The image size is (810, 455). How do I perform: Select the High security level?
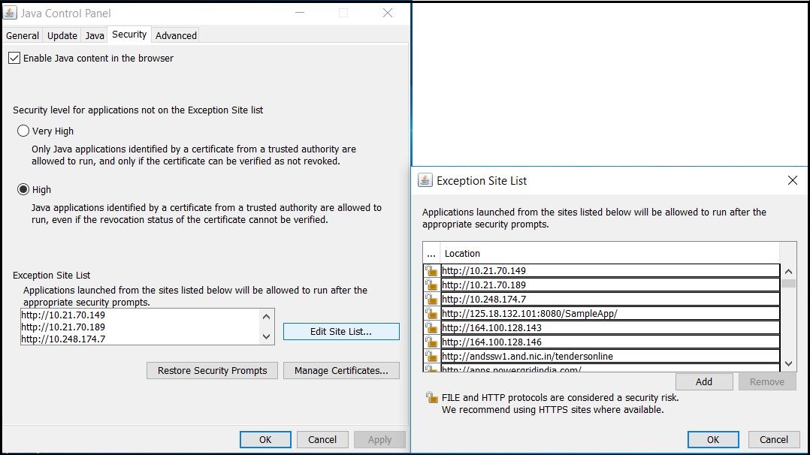click(x=23, y=190)
